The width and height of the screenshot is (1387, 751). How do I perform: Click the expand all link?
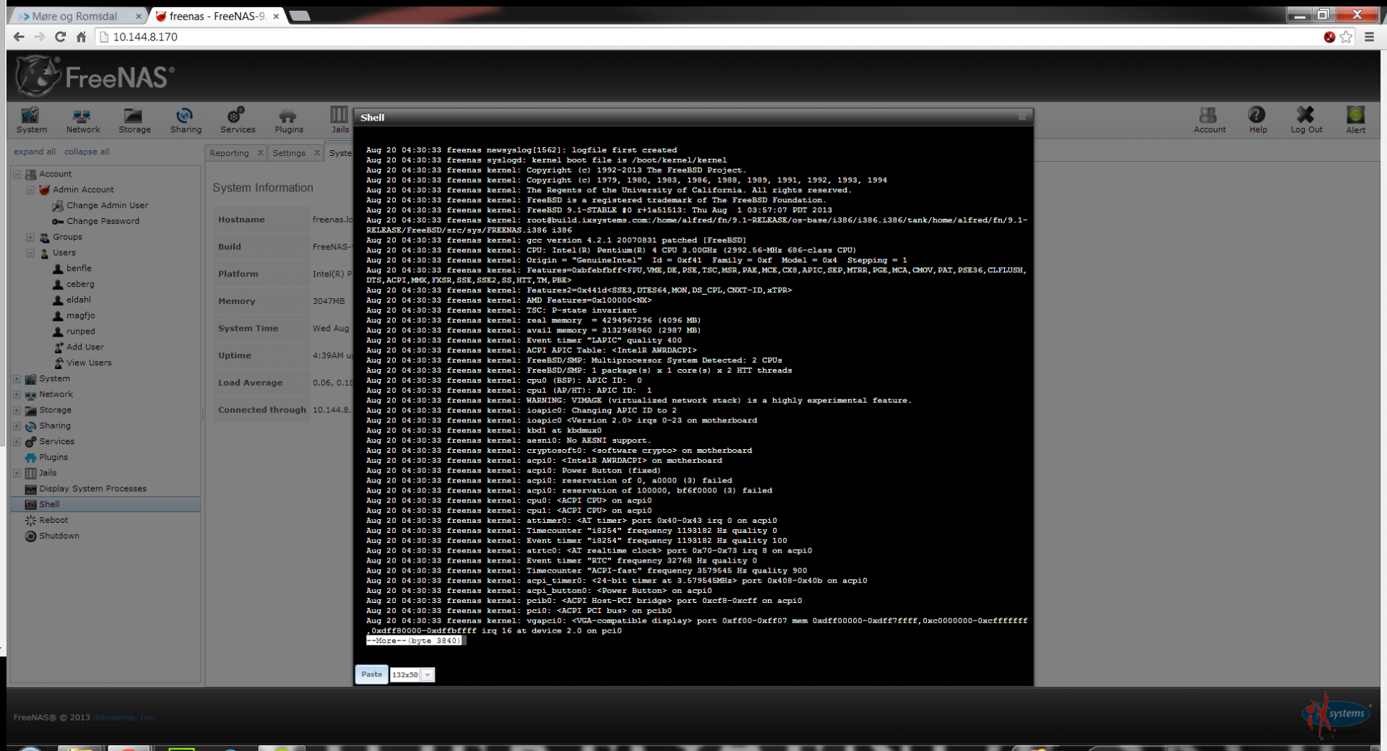[34, 152]
